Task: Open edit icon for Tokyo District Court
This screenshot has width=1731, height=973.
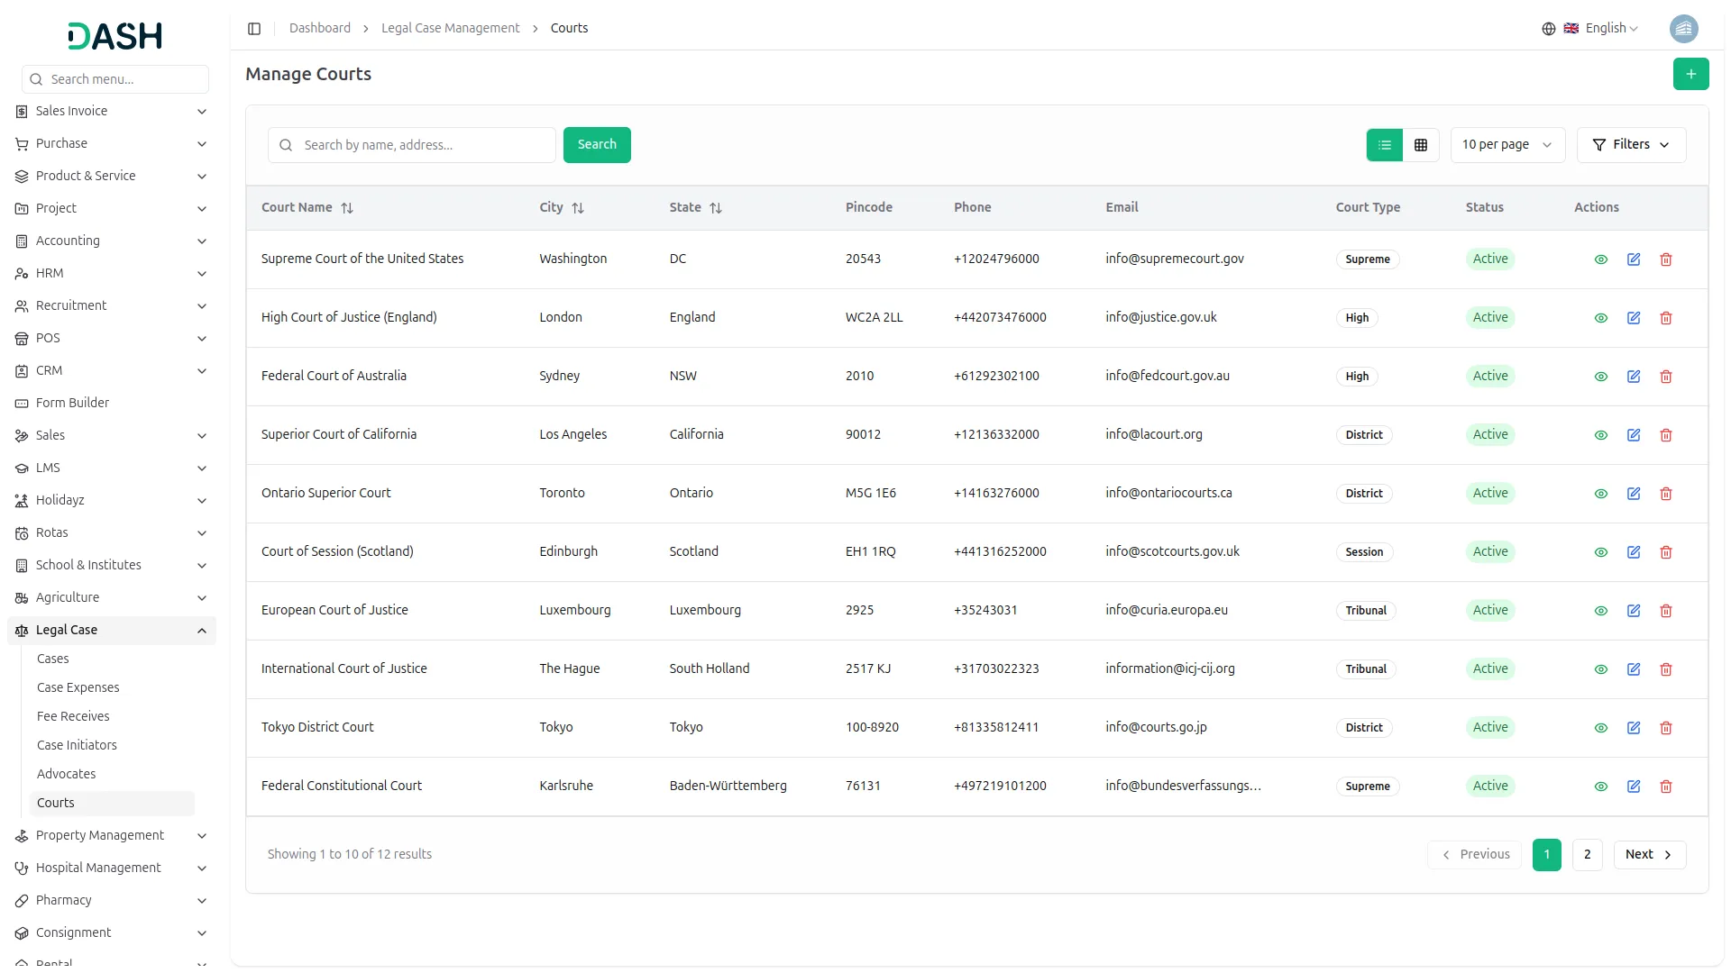Action: (1634, 727)
